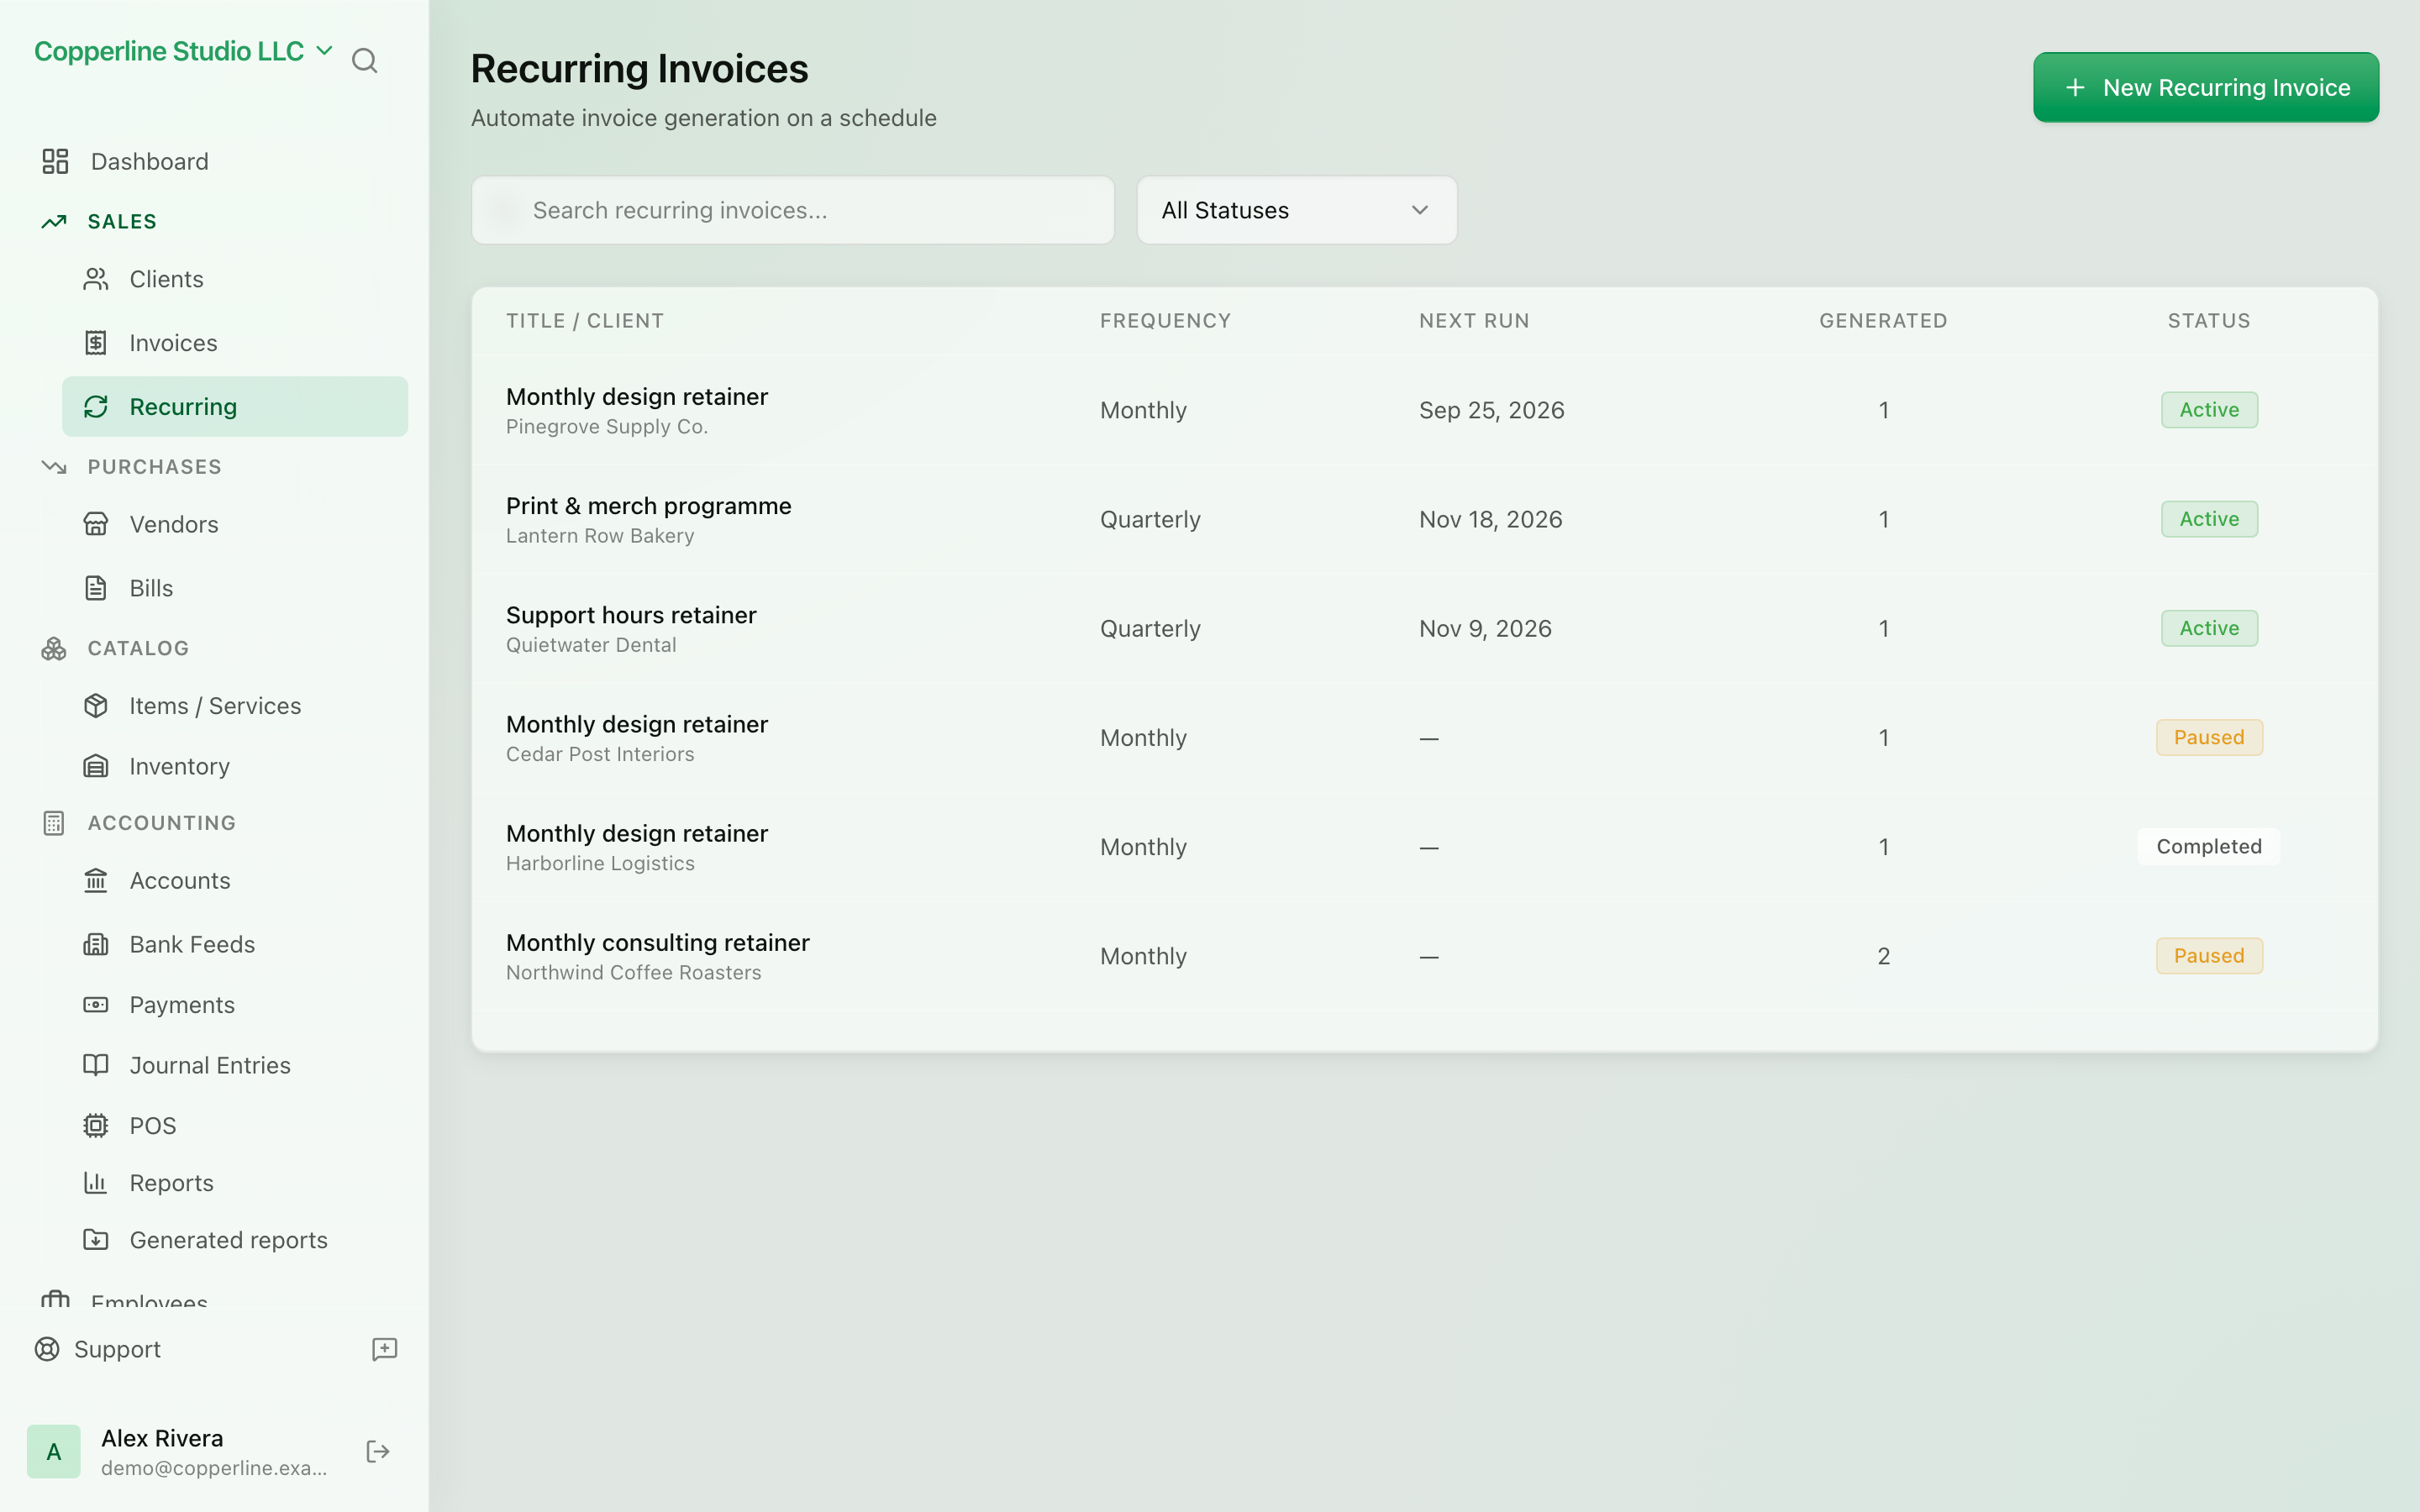This screenshot has width=2420, height=1512.
Task: Click the Inventory warehouse icon
Action: coord(96,766)
